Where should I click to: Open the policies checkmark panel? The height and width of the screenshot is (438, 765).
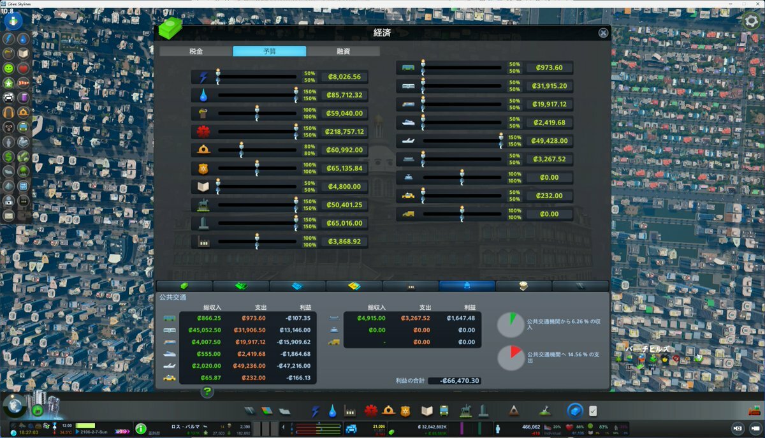tap(593, 411)
